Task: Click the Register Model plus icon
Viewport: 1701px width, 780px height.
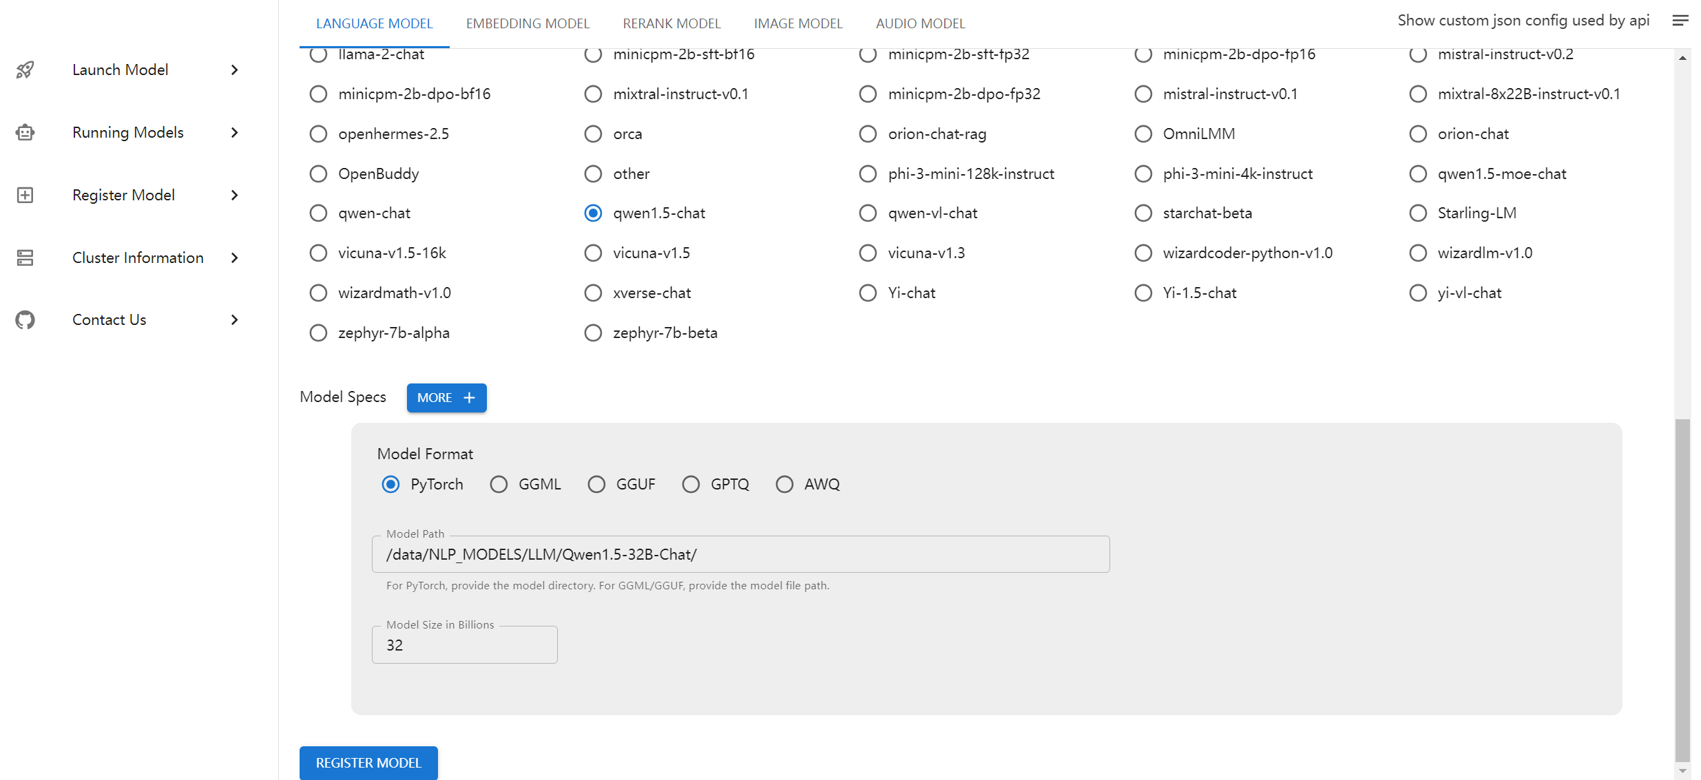Action: [25, 195]
